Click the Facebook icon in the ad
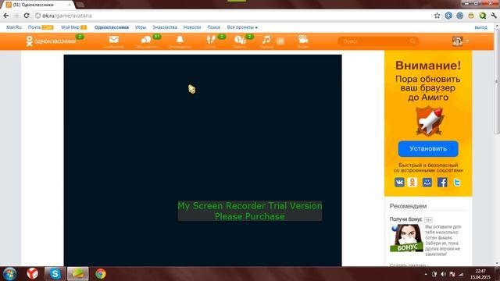The image size is (500, 281). tap(442, 182)
